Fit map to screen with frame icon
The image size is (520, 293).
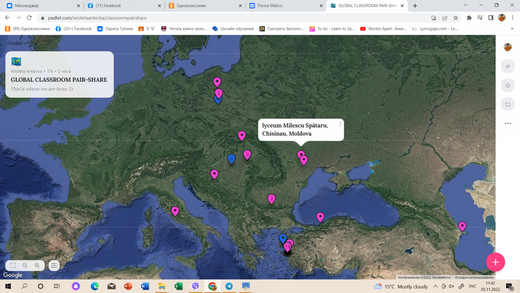(13, 265)
